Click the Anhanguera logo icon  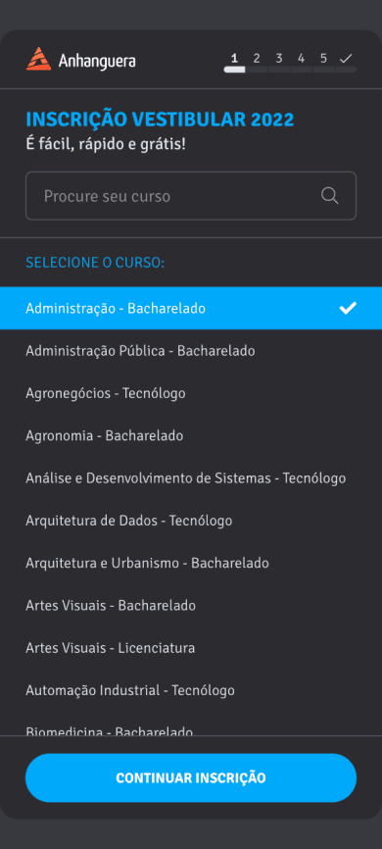coord(38,59)
